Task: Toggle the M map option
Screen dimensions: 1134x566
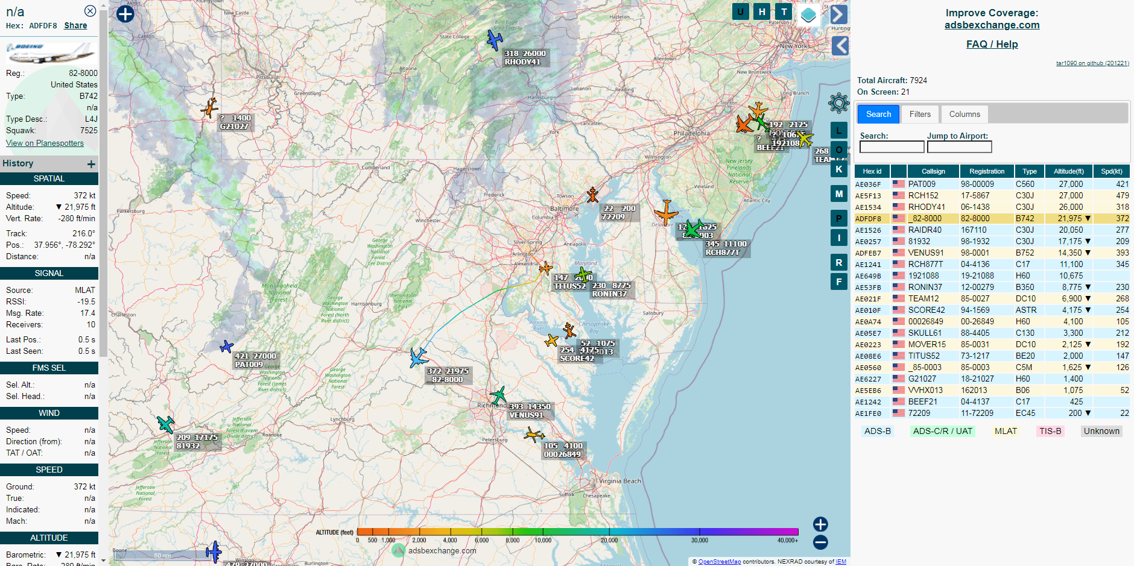Action: click(839, 194)
